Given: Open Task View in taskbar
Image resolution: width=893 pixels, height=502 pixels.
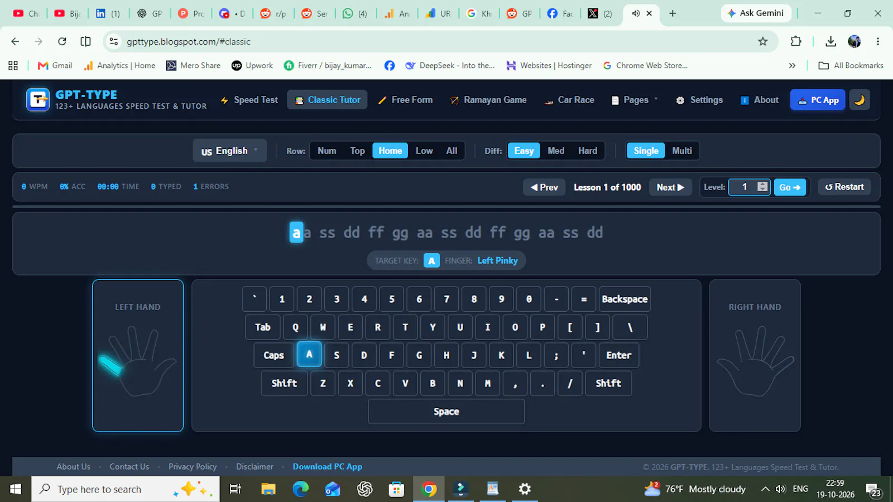Looking at the screenshot, I should (236, 489).
